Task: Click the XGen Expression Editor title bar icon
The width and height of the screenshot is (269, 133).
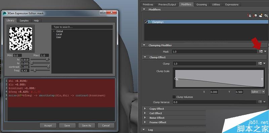Action: (5, 13)
